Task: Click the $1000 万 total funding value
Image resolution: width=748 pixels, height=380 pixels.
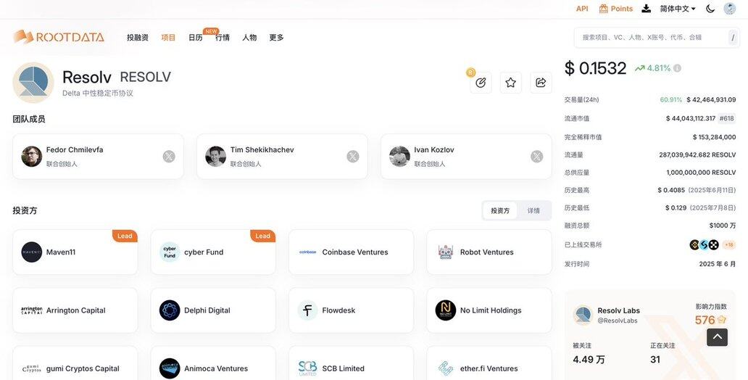Action: 722,226
